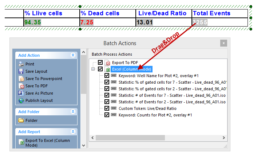This screenshot has width=257, height=155.
Task: Click the Publish Layout globe icon
Action: [x=21, y=100]
